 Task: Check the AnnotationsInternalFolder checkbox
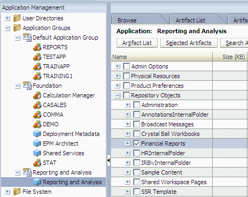(x=136, y=115)
